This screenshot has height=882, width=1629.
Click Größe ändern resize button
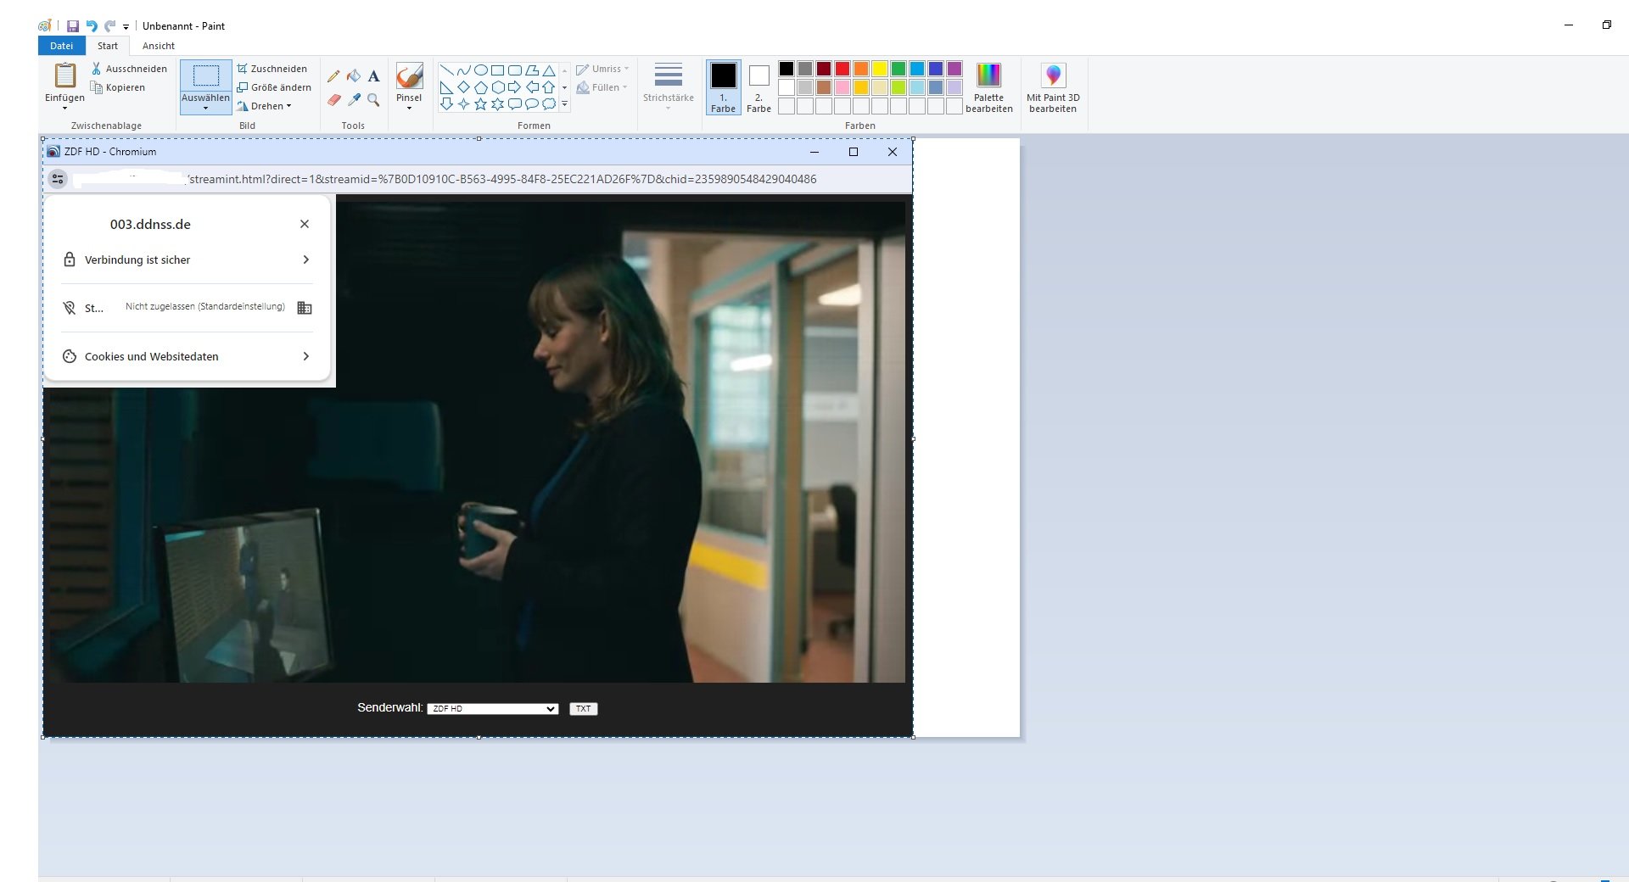(274, 87)
